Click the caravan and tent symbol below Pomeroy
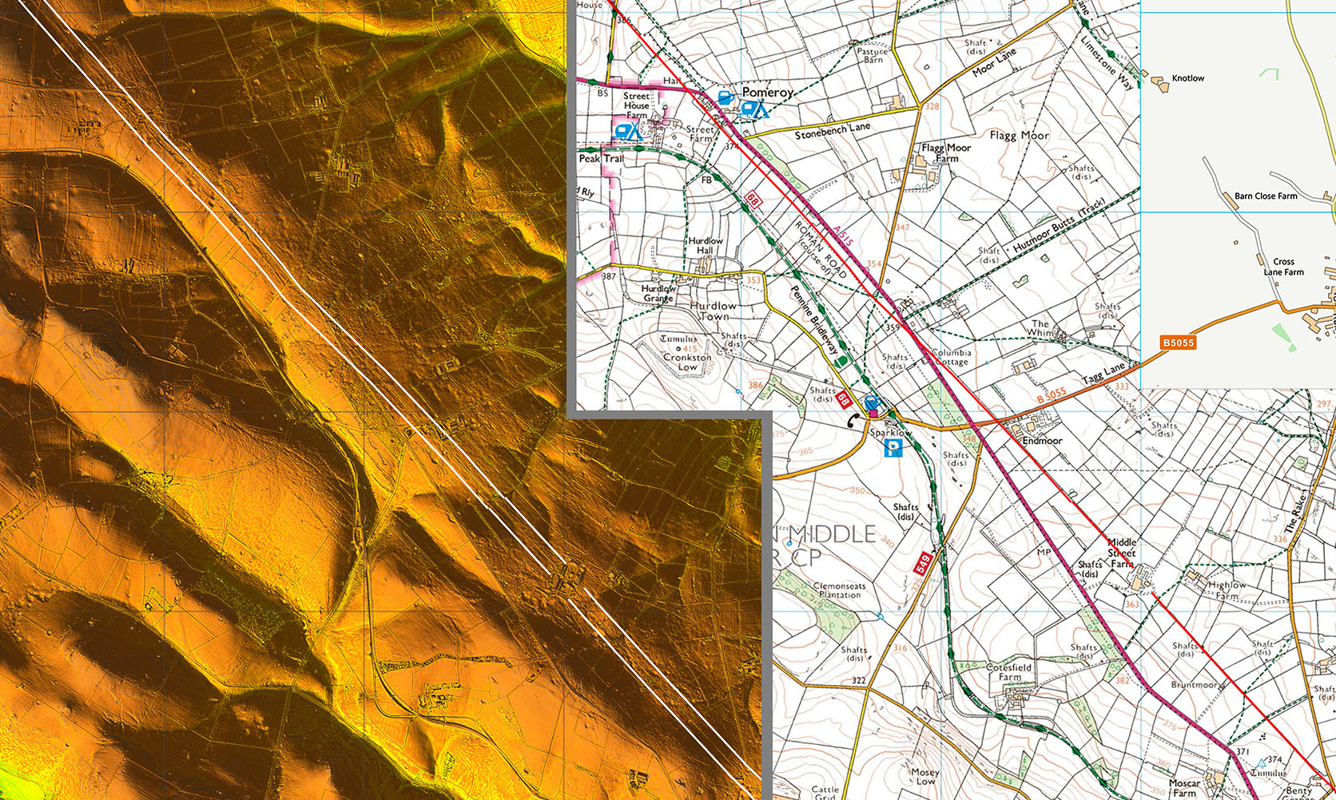The width and height of the screenshot is (1336, 800). [753, 109]
